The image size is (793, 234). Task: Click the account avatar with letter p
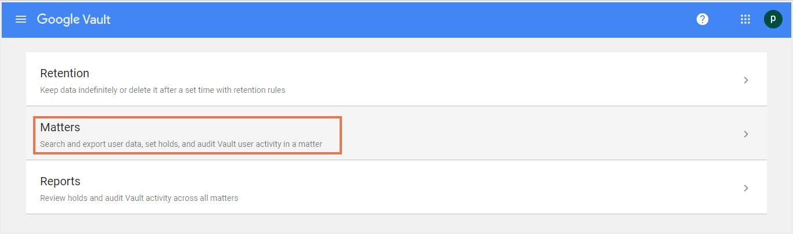click(x=773, y=19)
